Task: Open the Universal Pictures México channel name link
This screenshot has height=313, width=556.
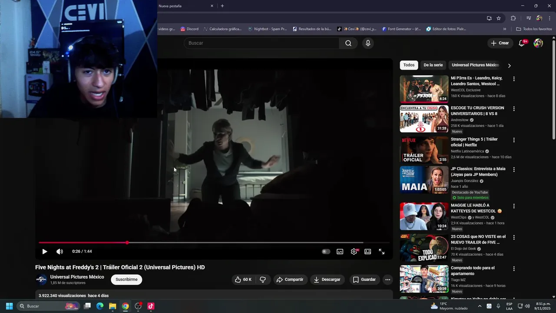Action: pos(77,277)
